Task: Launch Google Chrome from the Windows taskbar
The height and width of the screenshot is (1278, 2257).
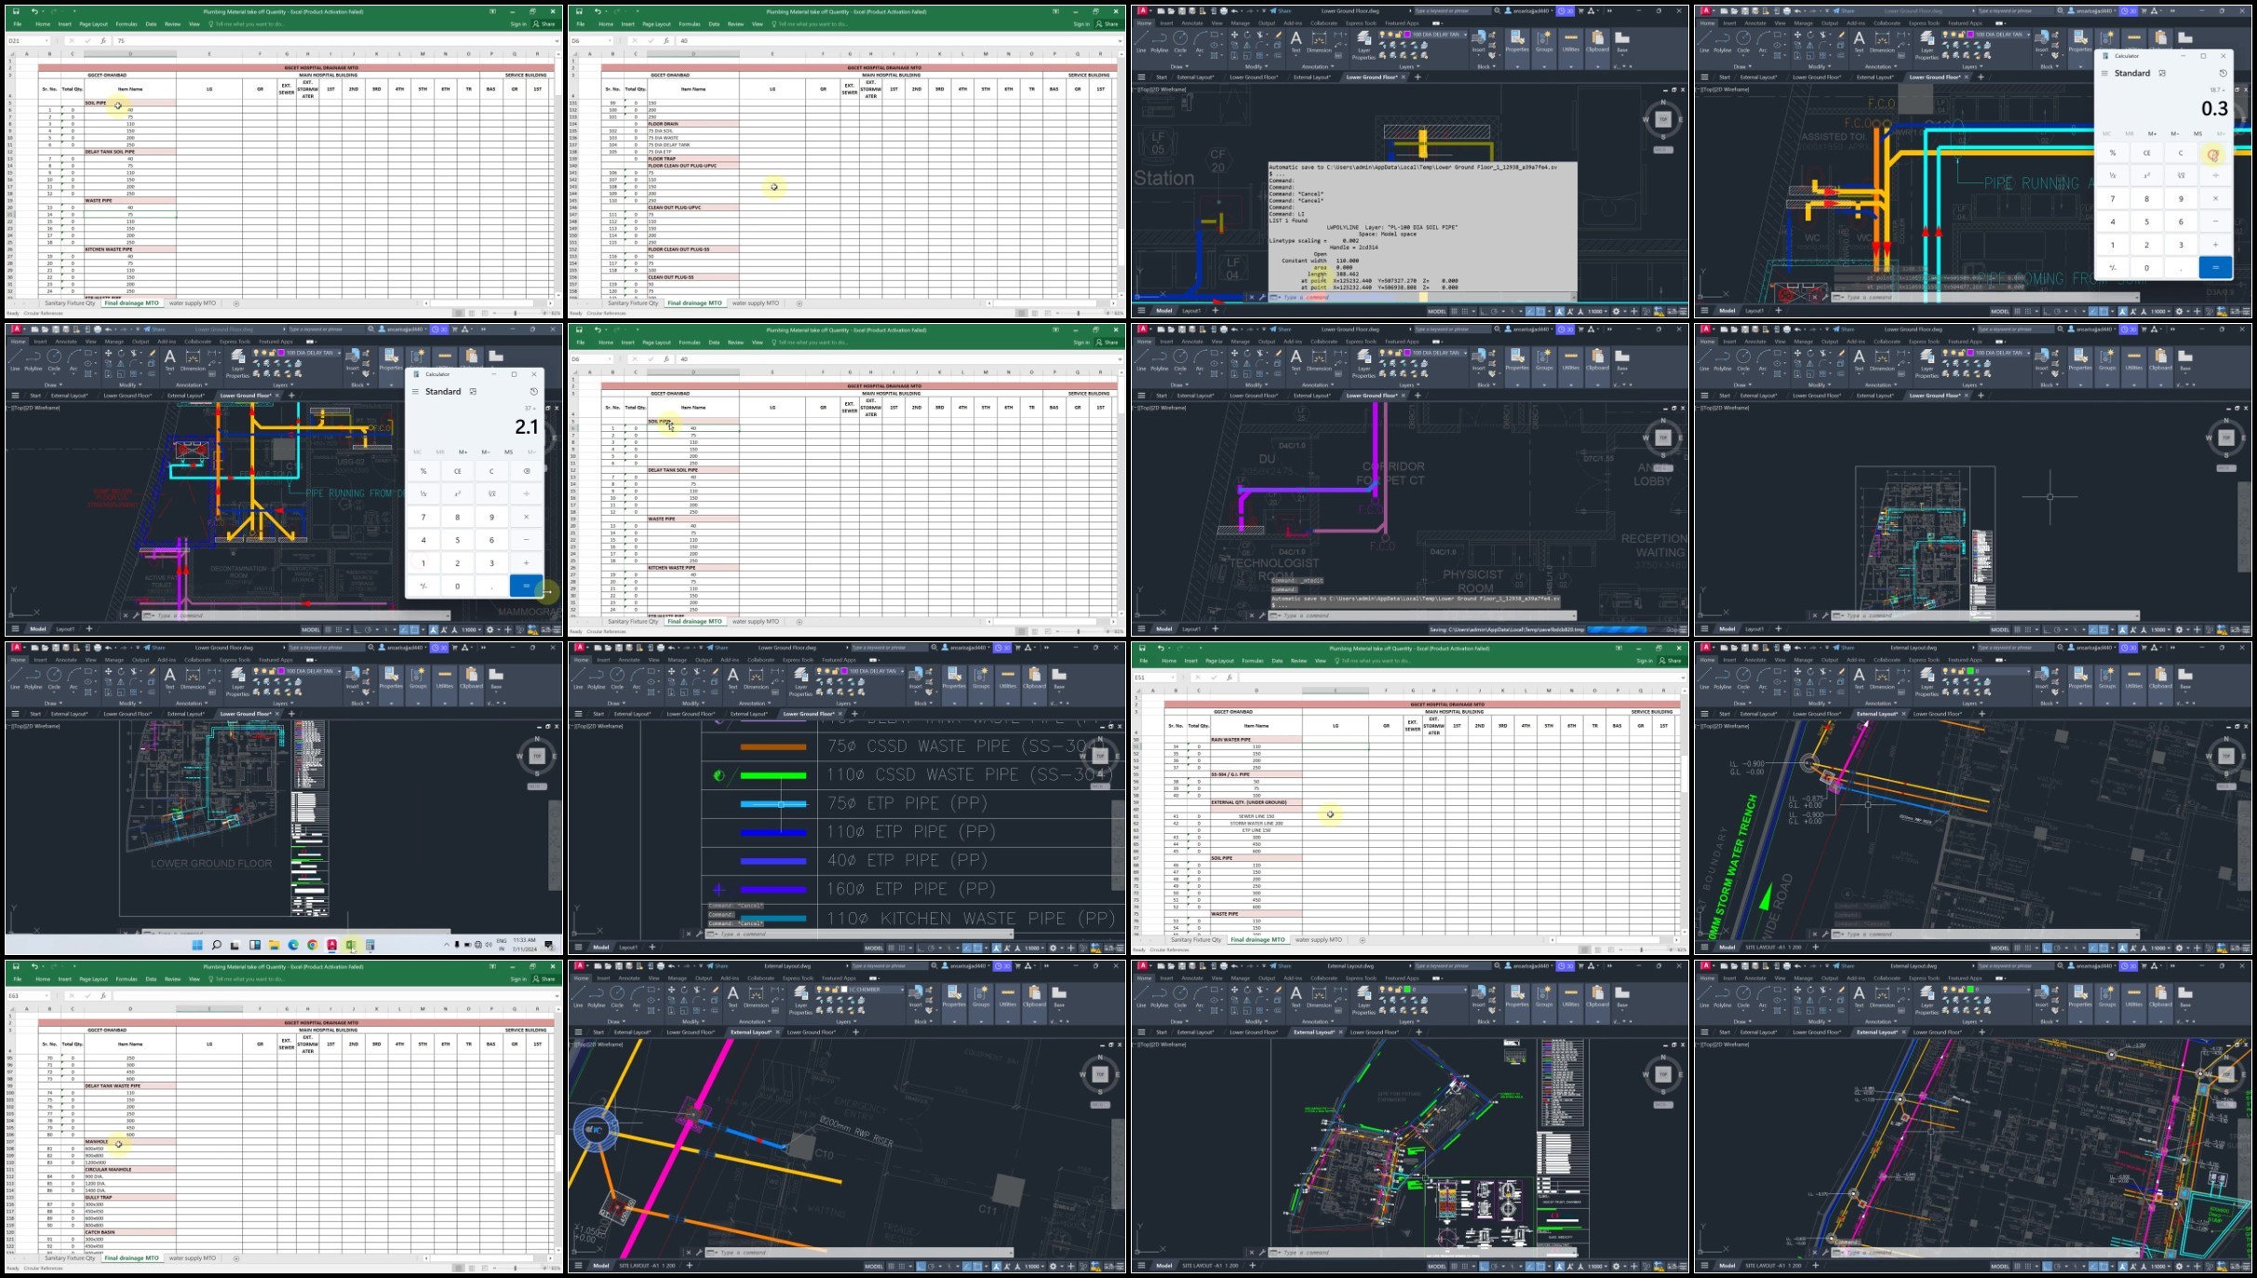Action: [x=313, y=945]
